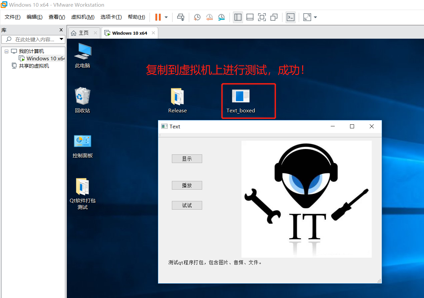The width and height of the screenshot is (424, 298).
Task: Open the 虚拟机(M) menu
Action: [x=83, y=17]
